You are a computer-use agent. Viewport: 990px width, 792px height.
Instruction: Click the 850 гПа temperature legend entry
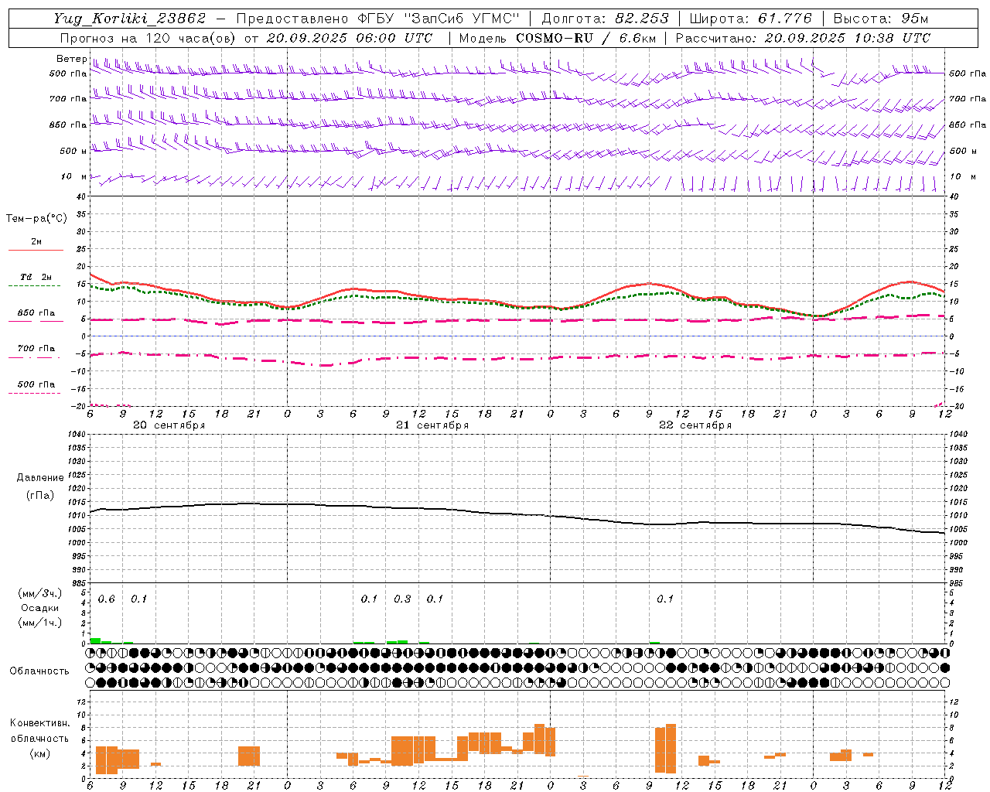pyautogui.click(x=36, y=313)
